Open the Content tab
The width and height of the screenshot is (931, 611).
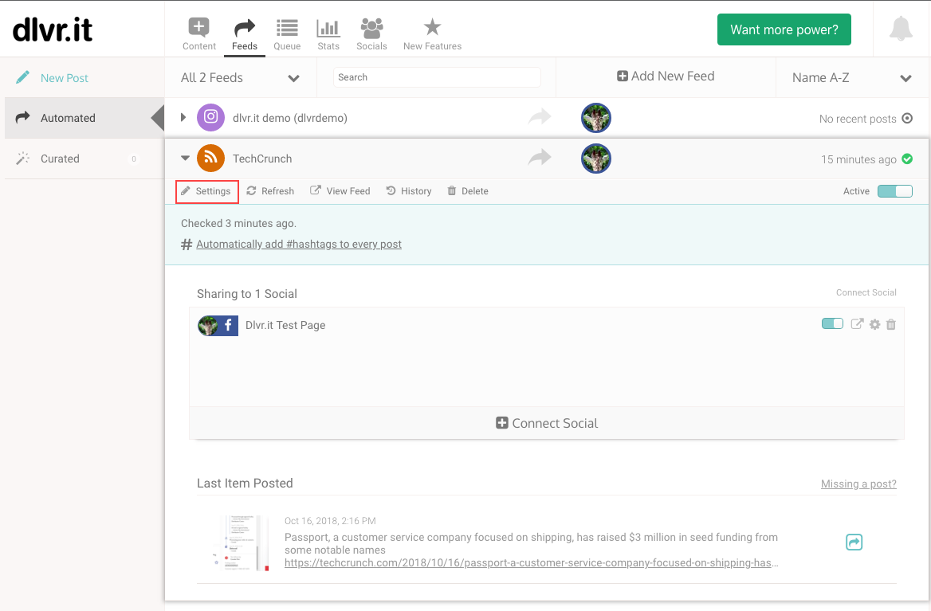[199, 34]
